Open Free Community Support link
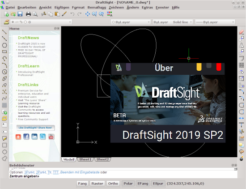Screen dimensions: 246x189 pos(33,120)
